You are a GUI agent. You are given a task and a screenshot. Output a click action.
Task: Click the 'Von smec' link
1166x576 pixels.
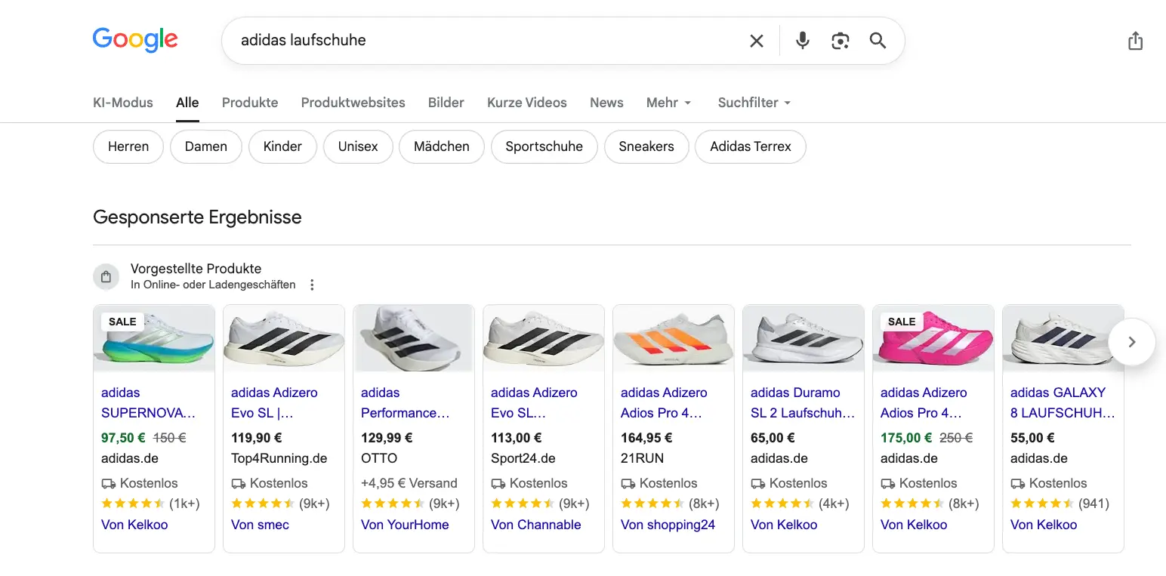point(260,525)
